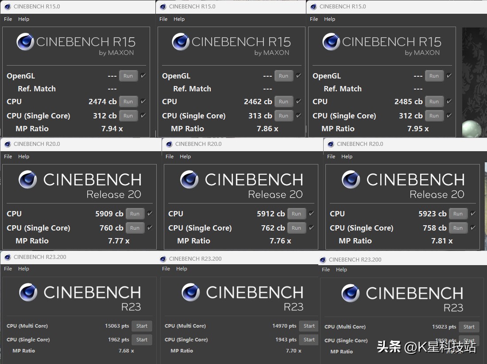Run Single Core test showing 762 cb
The height and width of the screenshot is (364, 487).
(296, 228)
